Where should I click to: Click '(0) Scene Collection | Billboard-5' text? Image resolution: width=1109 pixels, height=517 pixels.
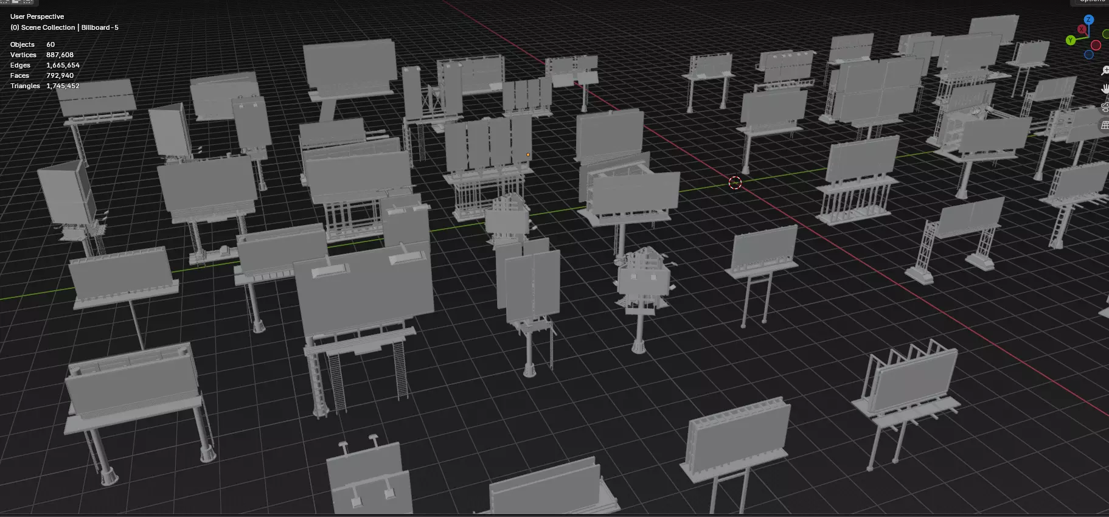[x=64, y=27]
